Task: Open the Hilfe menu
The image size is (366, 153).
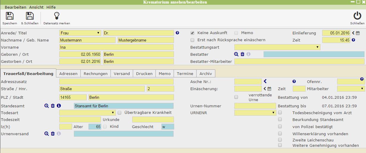Action: tap(51, 7)
